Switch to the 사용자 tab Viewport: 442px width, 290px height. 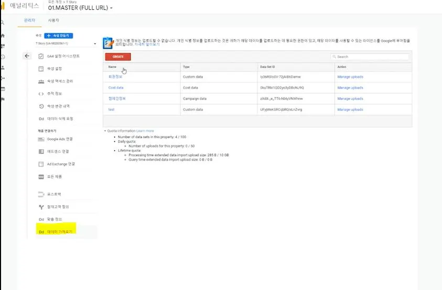pyautogui.click(x=53, y=20)
